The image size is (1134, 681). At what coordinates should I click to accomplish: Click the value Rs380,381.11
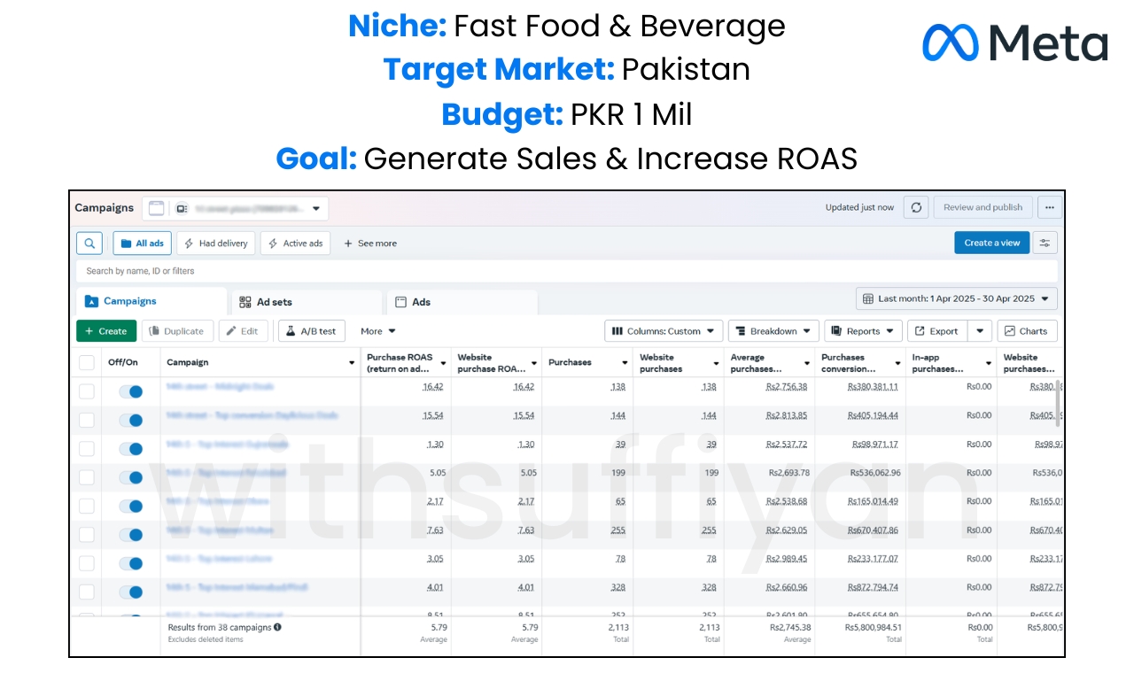coord(873,387)
